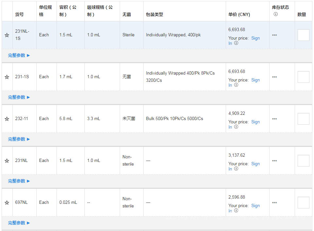Click the favorite star for item 231-1S

pyautogui.click(x=7, y=77)
